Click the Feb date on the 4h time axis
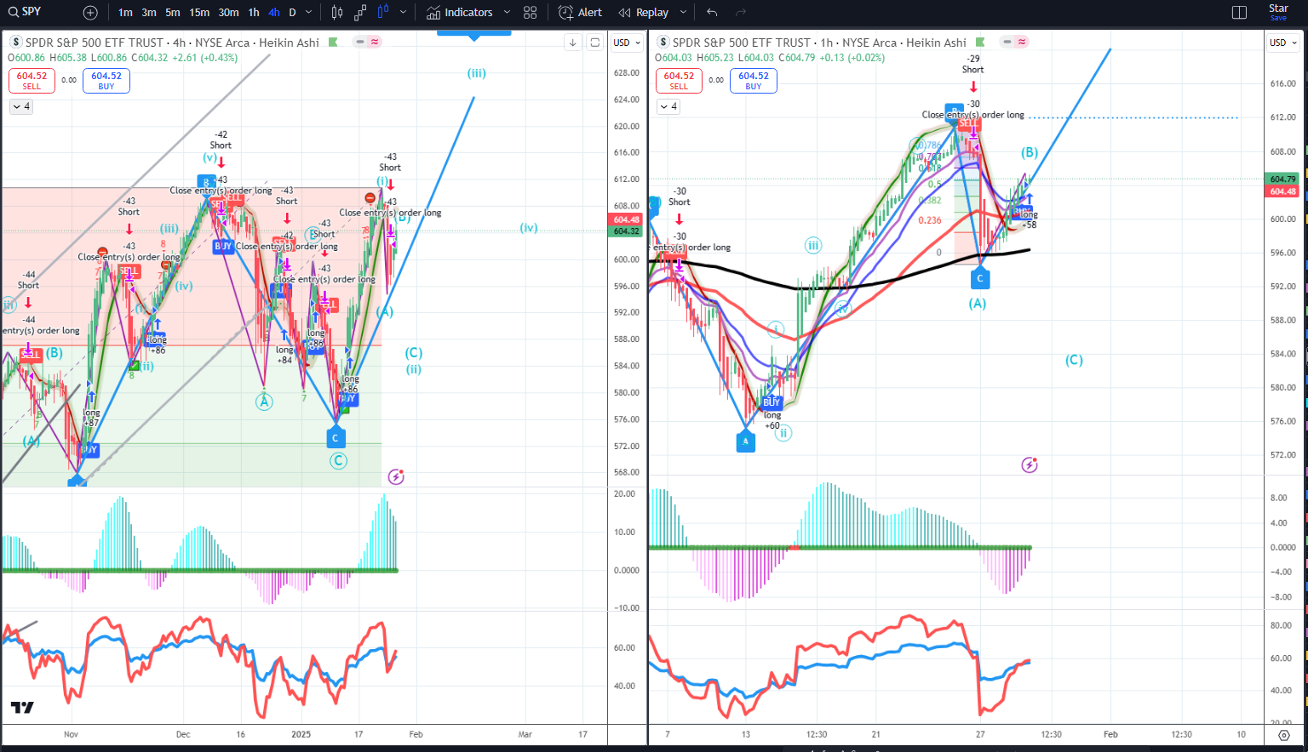 tap(416, 734)
